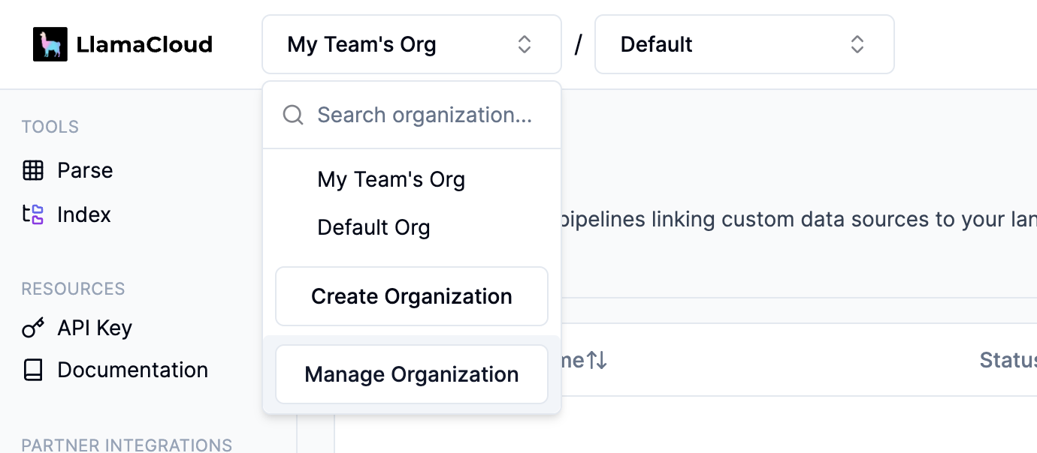This screenshot has width=1037, height=453.
Task: Go to Documentation from the sidebar
Action: [x=132, y=370]
